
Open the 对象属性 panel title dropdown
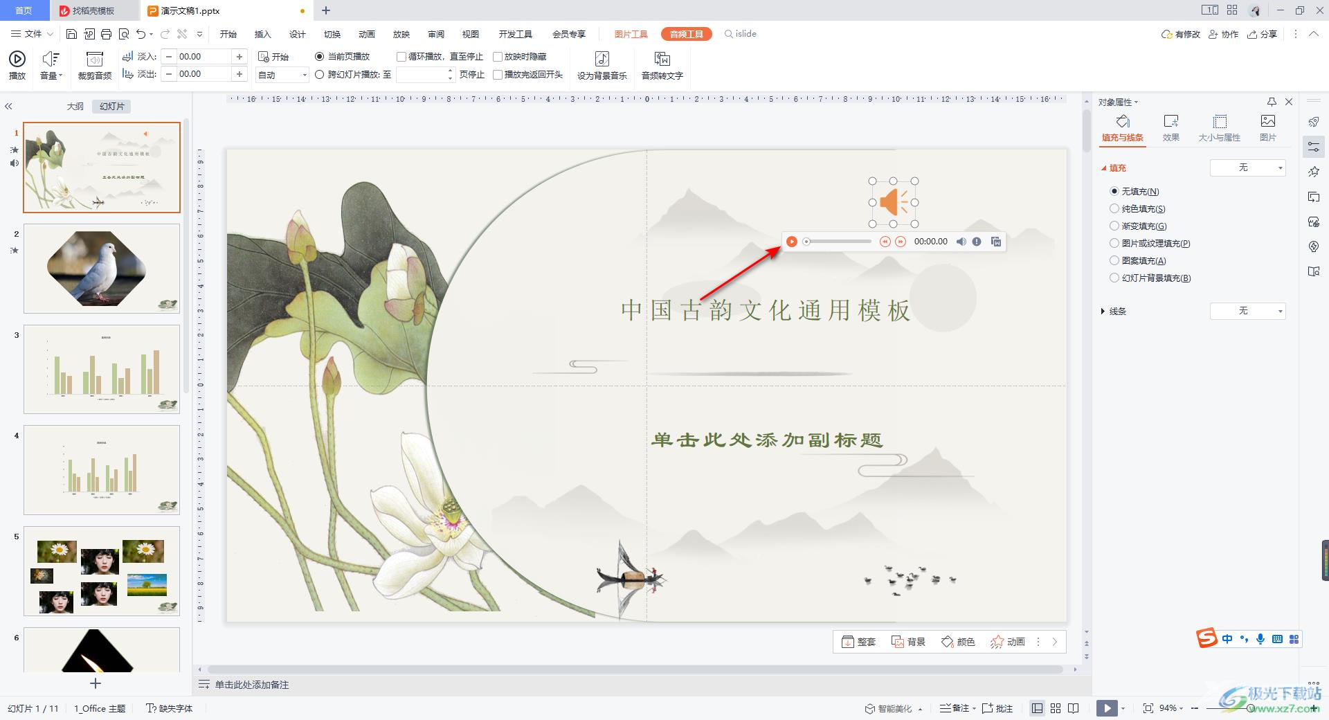pos(1118,102)
